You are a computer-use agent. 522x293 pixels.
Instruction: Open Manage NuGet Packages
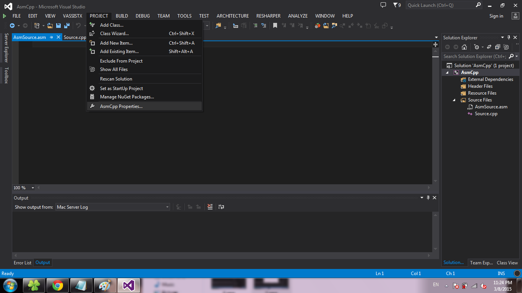(x=144, y=97)
